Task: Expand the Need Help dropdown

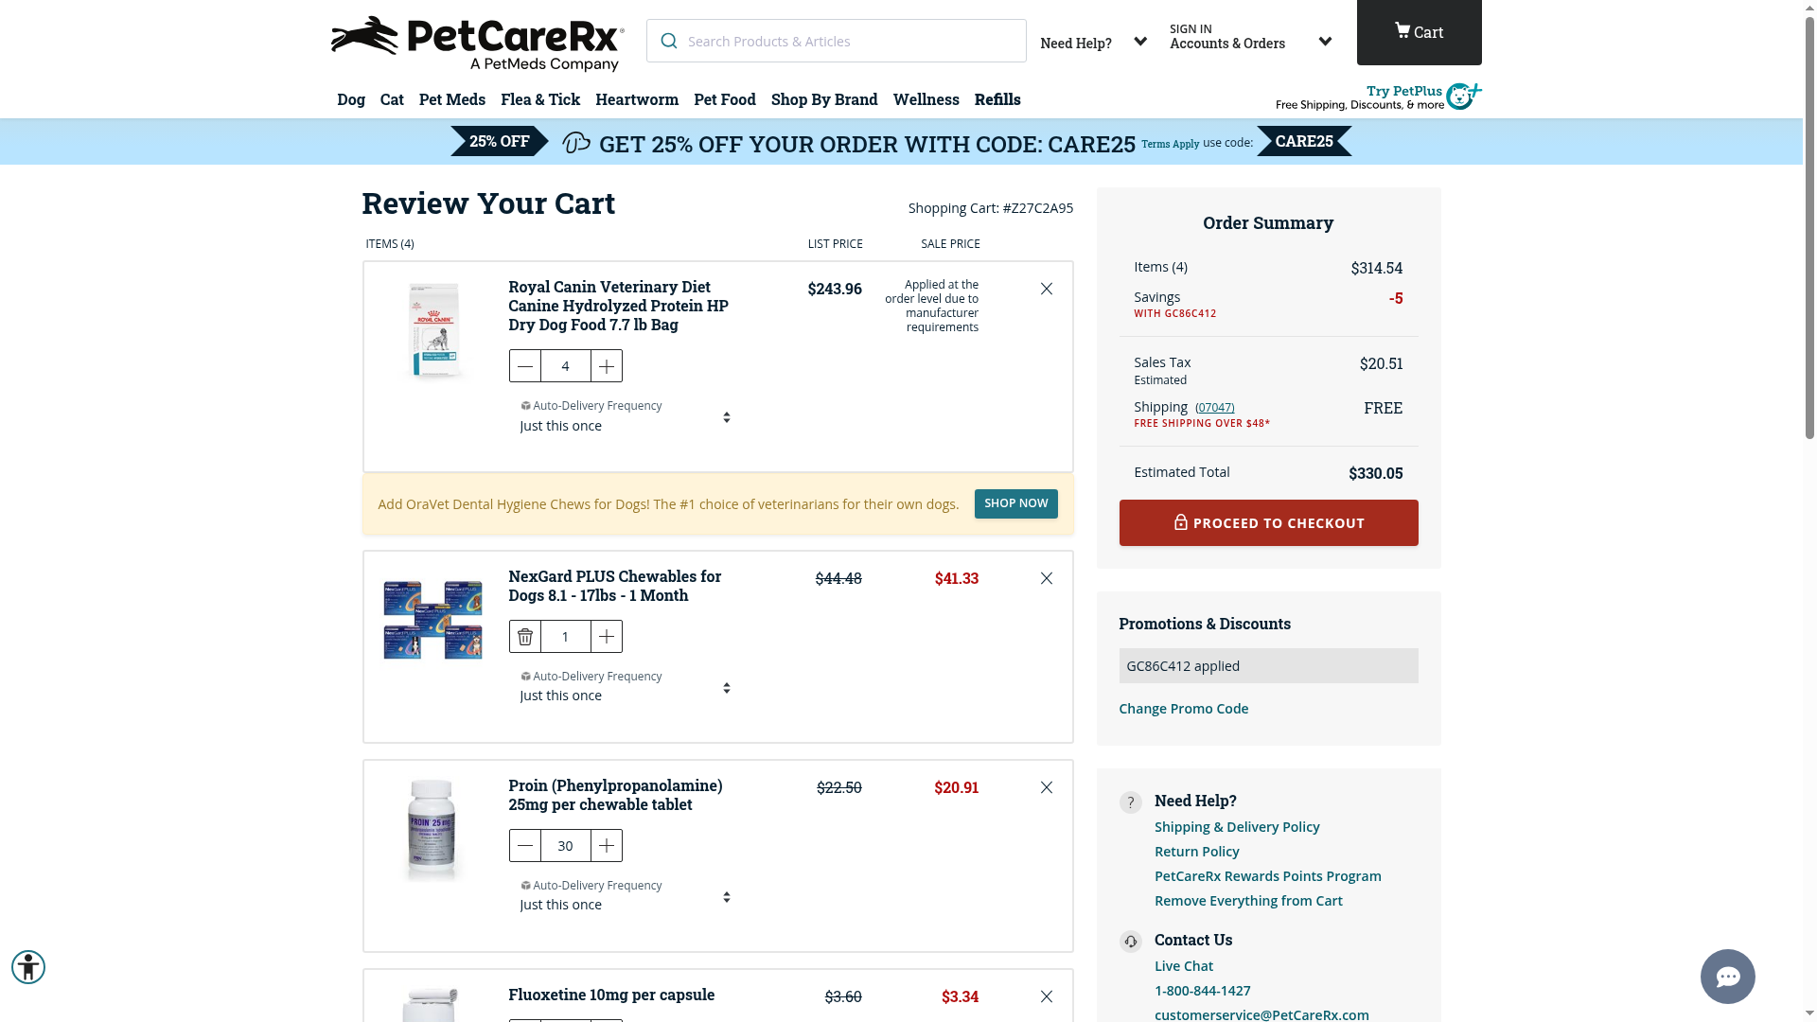Action: click(1093, 43)
